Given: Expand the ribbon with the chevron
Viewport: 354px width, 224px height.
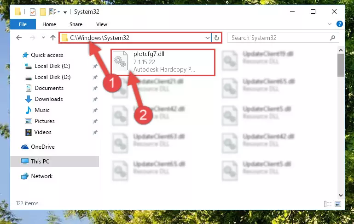Looking at the screenshot, I should [x=330, y=24].
